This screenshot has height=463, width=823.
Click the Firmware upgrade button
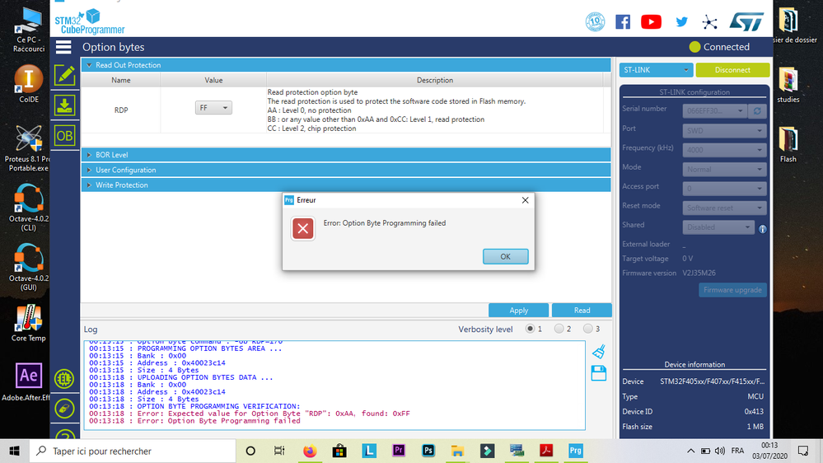click(x=732, y=290)
